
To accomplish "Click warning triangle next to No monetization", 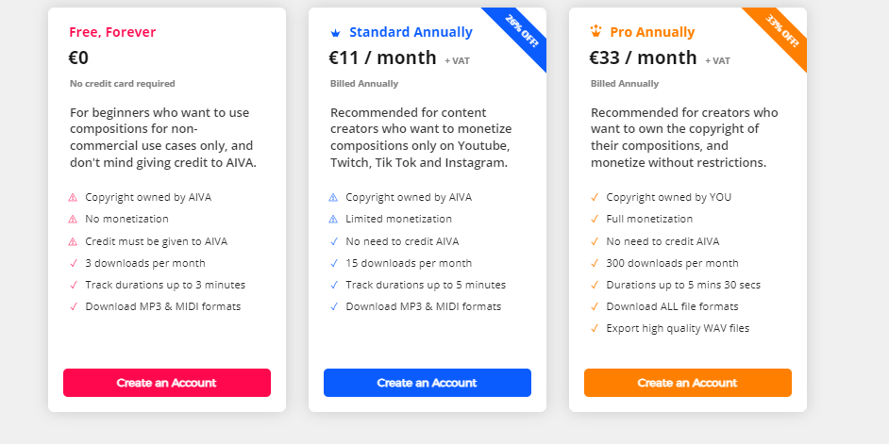I will [x=73, y=219].
